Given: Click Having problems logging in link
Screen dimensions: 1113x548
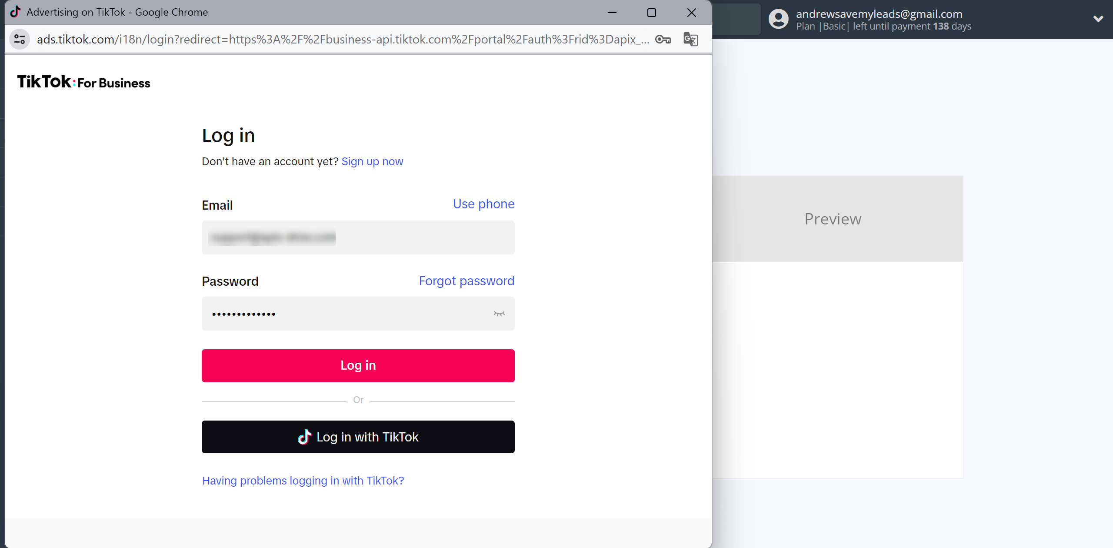Looking at the screenshot, I should coord(303,480).
